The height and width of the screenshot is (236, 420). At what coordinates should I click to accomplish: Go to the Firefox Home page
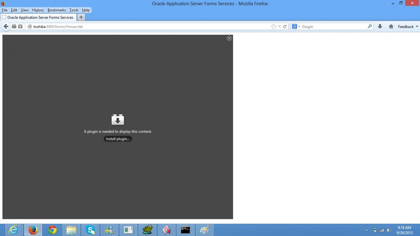[x=391, y=27]
